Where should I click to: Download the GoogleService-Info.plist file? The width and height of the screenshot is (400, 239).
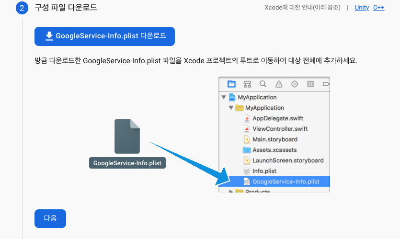click(x=104, y=36)
